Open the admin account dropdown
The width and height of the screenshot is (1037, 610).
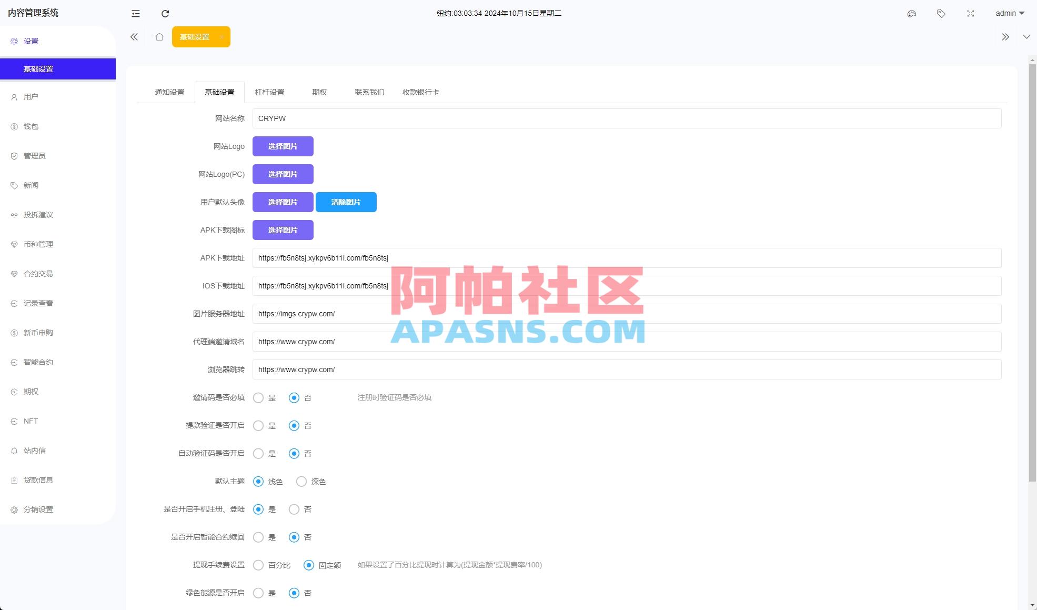point(1009,13)
